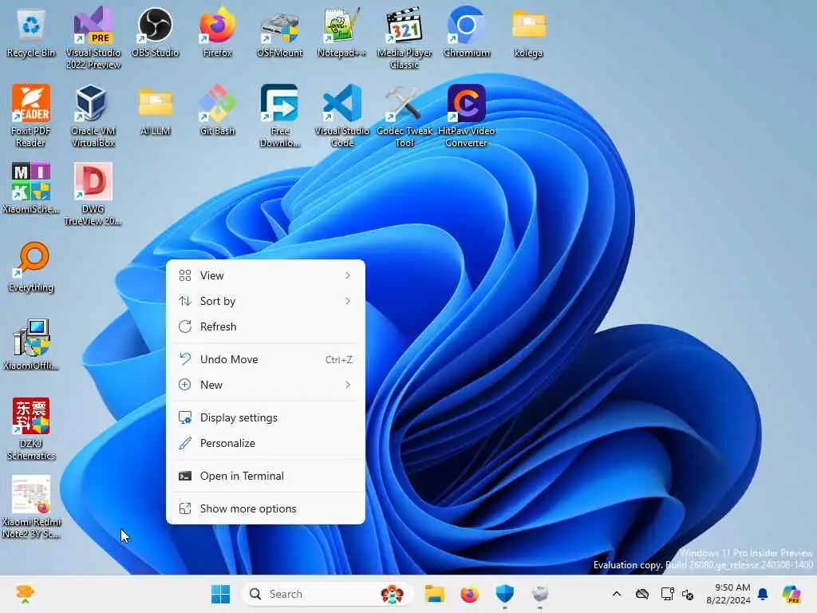Expand the Sort by submenu
The width and height of the screenshot is (817, 613).
265,301
